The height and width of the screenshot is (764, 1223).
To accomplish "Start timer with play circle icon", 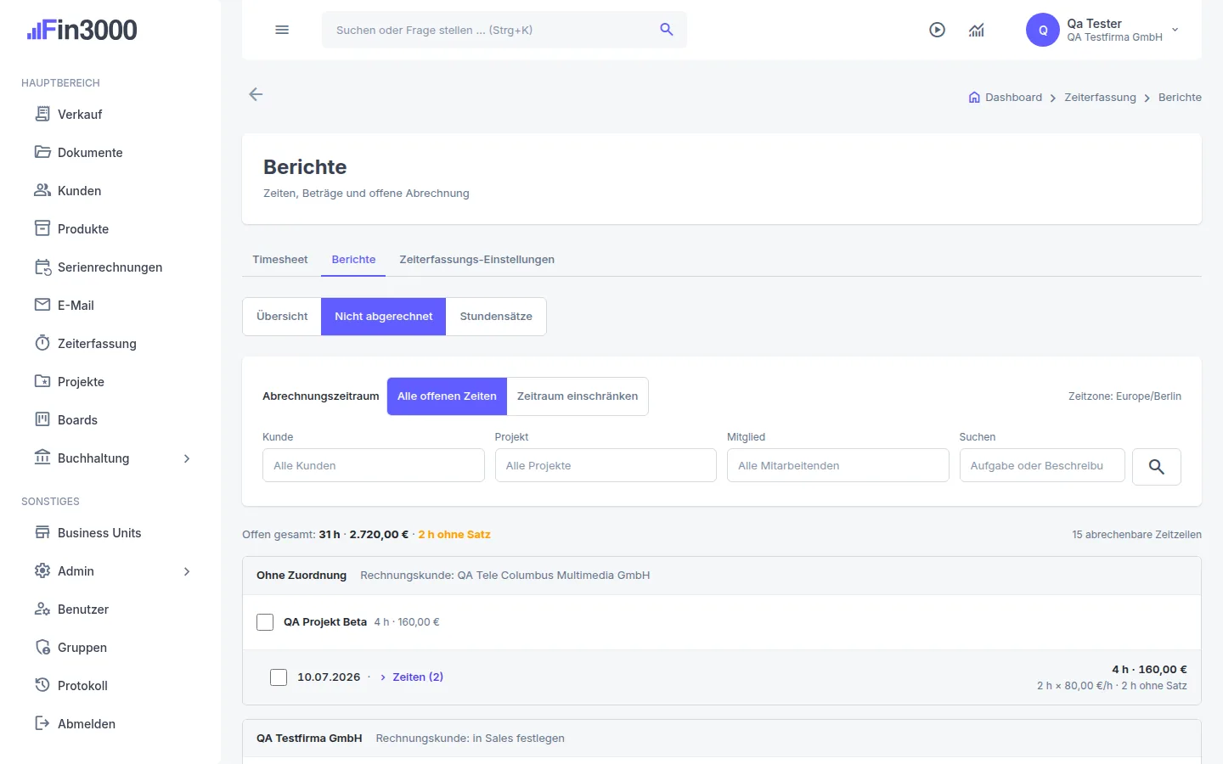I will click(x=937, y=30).
